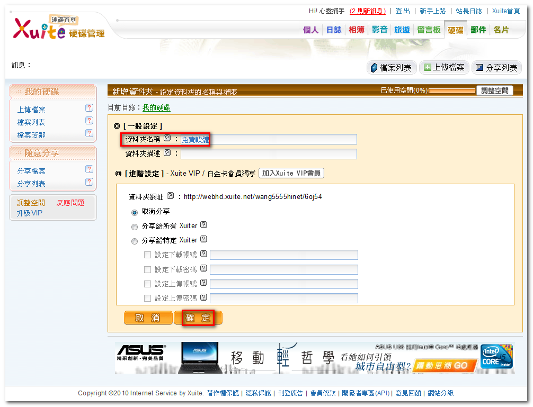Screen dimensions: 533x407
Task: Switch to the 郵件 tab
Action: 478,30
